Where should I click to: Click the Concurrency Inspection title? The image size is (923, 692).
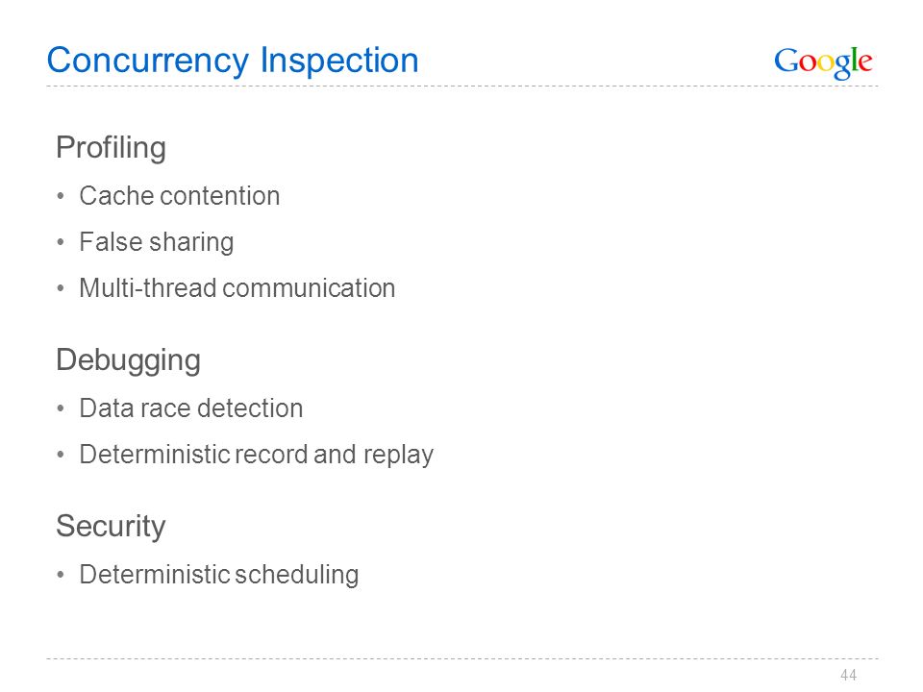[233, 62]
